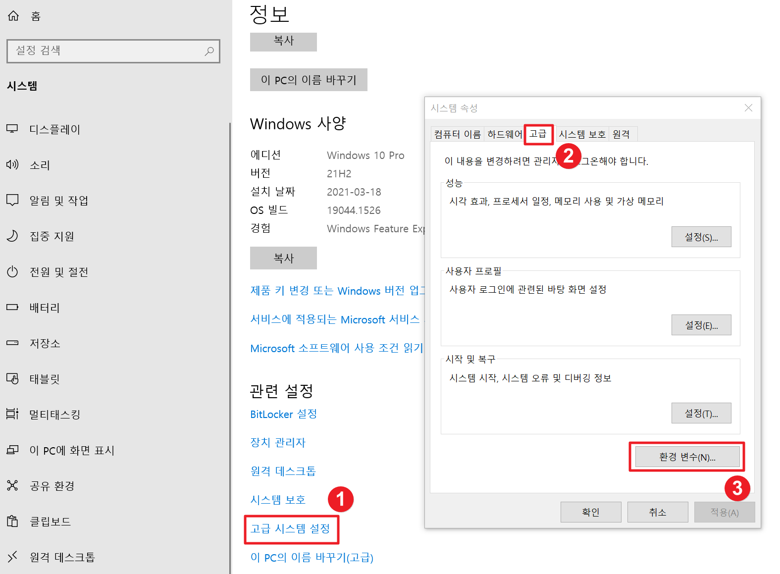Open 원격 데스크톱 link under 관련 설정
Screen dimensions: 780x574
coord(283,471)
